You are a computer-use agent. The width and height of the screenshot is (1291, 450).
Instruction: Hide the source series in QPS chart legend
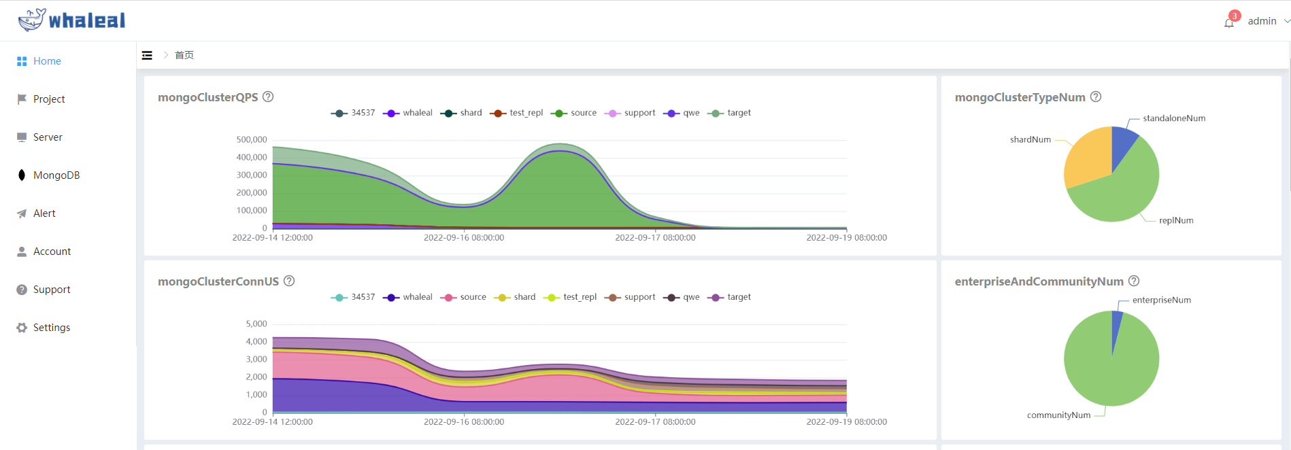pyautogui.click(x=574, y=113)
